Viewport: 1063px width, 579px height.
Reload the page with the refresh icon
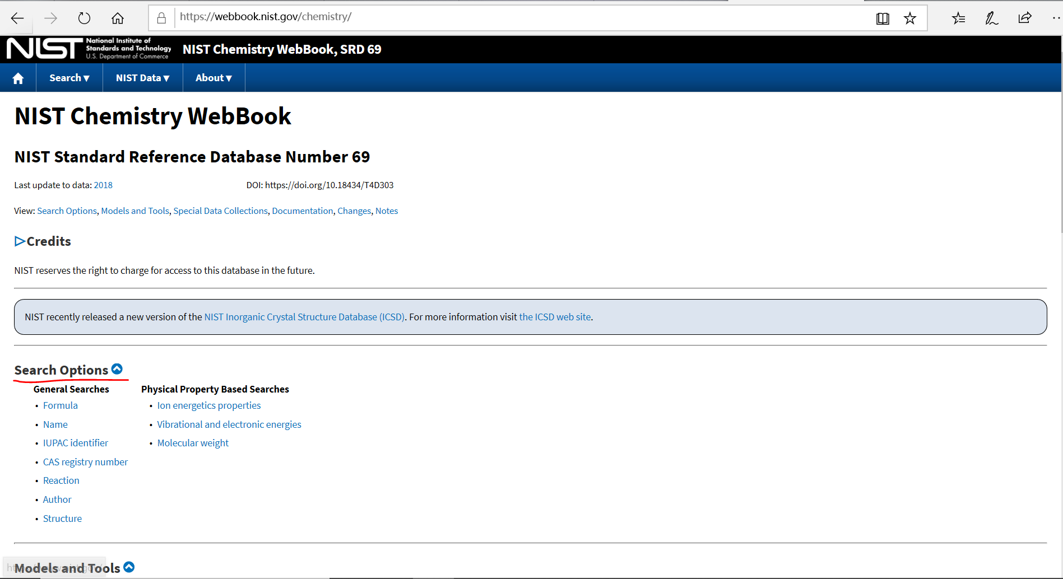[84, 18]
